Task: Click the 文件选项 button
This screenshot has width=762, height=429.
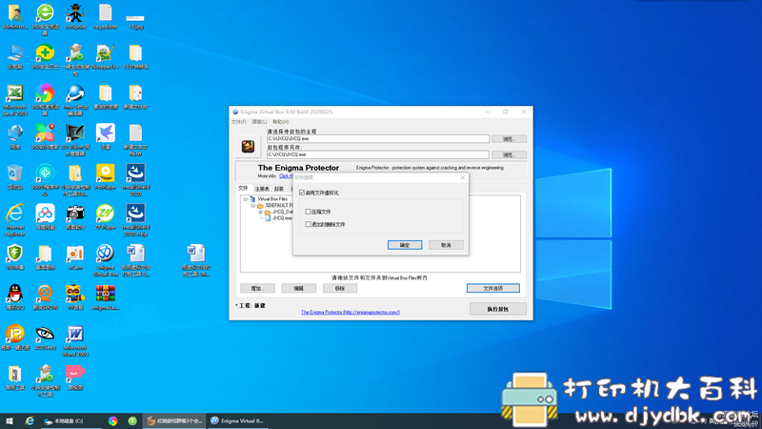Action: [x=492, y=289]
